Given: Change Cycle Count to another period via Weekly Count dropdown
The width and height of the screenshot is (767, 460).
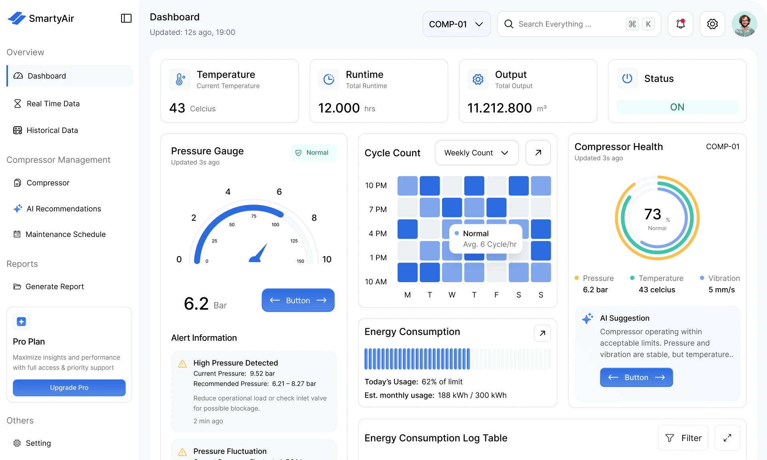Looking at the screenshot, I should coord(476,152).
